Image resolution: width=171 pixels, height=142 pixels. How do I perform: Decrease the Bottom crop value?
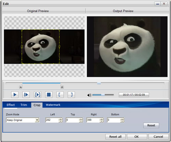pos(122,121)
